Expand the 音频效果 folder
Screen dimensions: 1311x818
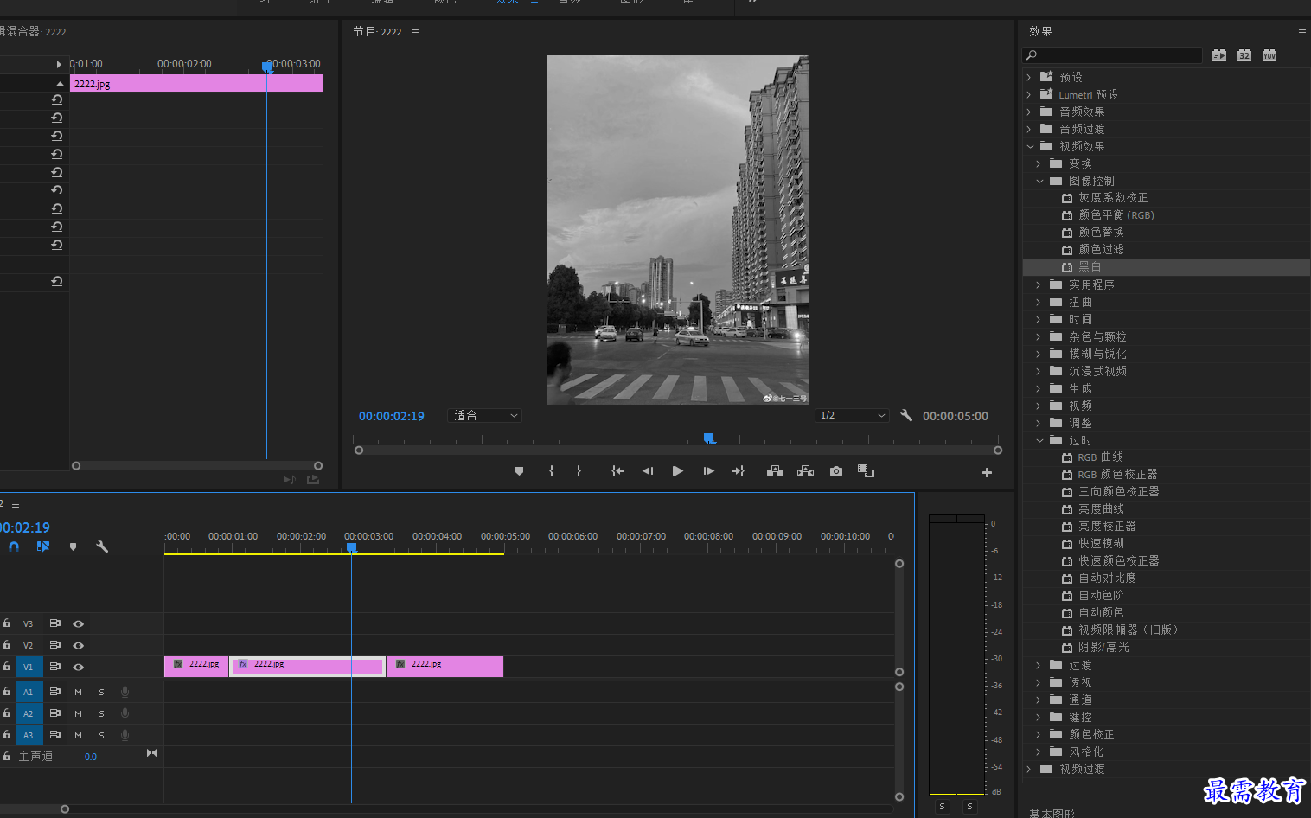click(1029, 112)
